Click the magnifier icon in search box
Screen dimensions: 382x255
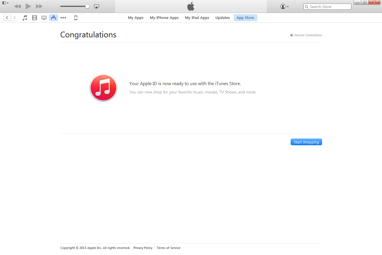307,7
